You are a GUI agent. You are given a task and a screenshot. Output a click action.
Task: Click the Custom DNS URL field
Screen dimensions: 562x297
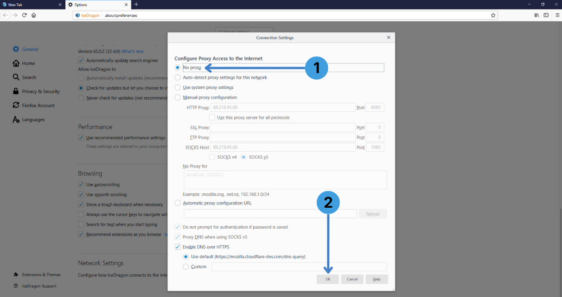(x=299, y=266)
